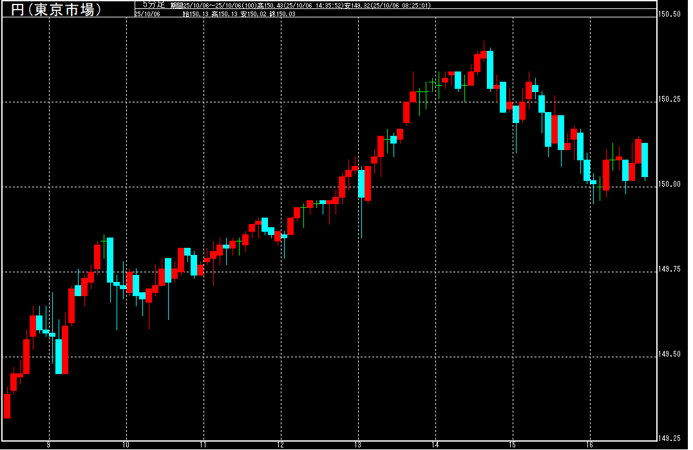Select the 12 o'clock time axis label
The width and height of the screenshot is (693, 450).
click(281, 445)
